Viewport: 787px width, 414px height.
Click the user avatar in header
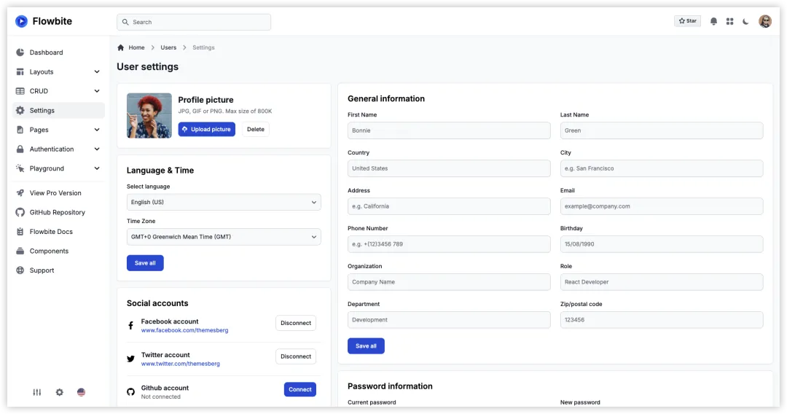coord(764,22)
